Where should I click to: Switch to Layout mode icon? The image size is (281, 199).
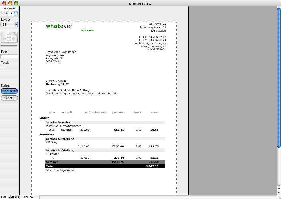pos(12,13)
